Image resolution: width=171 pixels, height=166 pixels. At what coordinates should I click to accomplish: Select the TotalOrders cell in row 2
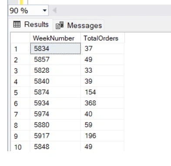pos(102,59)
